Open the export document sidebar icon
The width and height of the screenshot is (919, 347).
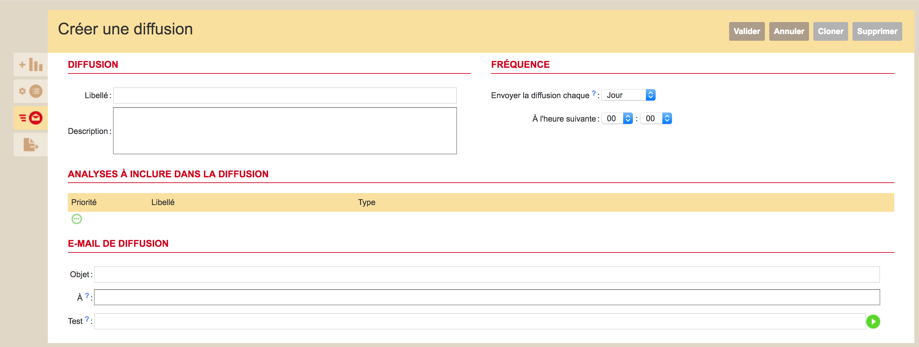coord(31,145)
